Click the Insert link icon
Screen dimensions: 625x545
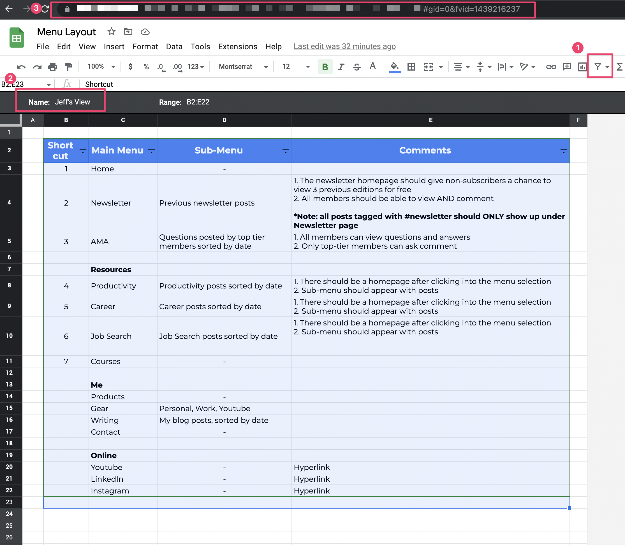tap(551, 67)
